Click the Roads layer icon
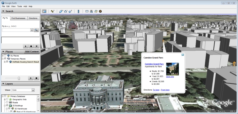This screenshot has width=238, height=114. (10, 103)
